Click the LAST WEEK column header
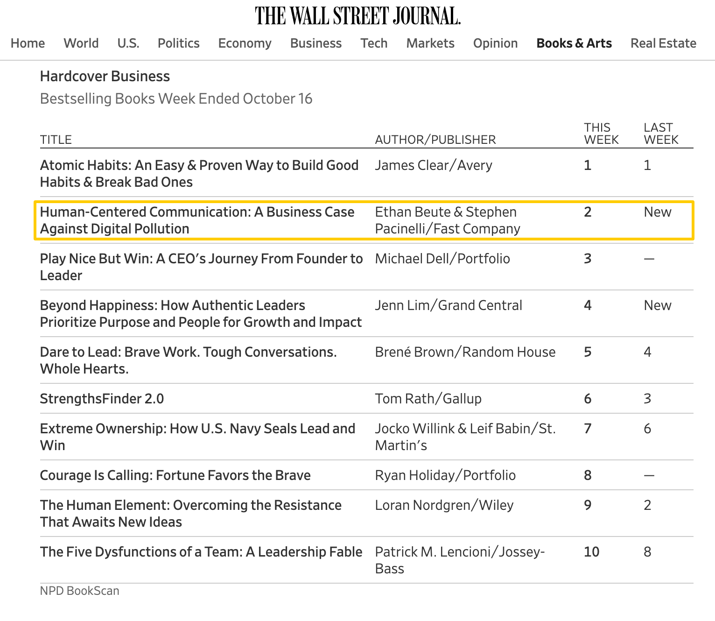Image resolution: width=715 pixels, height=621 pixels. [661, 134]
